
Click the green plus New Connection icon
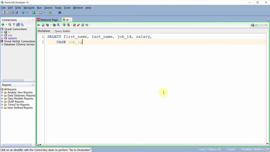coord(3,24)
